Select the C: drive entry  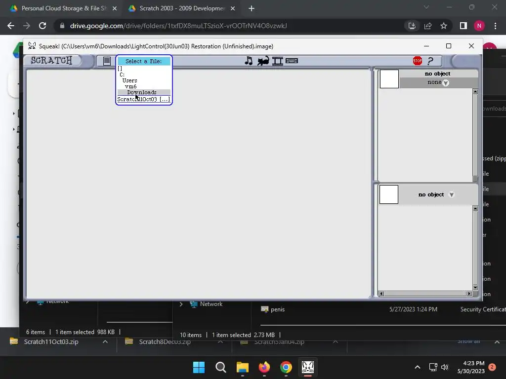click(x=122, y=75)
